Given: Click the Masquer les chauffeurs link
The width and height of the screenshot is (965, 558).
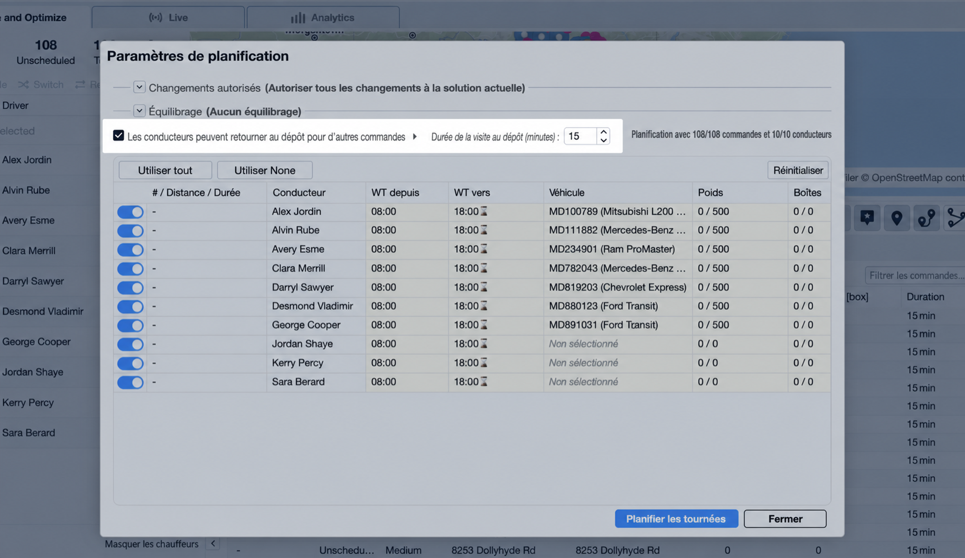Looking at the screenshot, I should 151,544.
